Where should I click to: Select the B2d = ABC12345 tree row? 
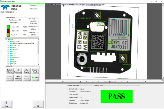[x=16, y=46]
